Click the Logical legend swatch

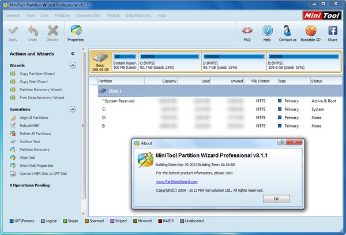(x=43, y=221)
